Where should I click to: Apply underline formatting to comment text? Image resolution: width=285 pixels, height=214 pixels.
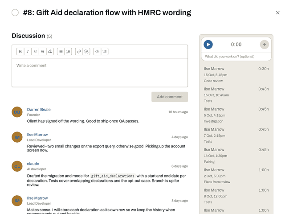coord(35,52)
